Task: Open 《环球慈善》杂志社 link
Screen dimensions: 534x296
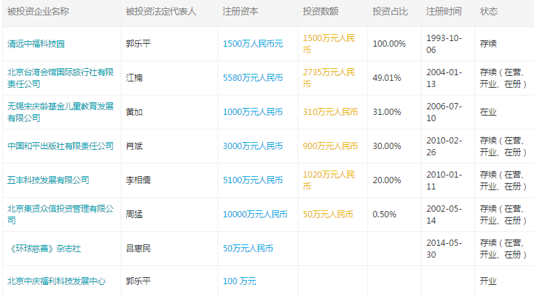Action: (x=45, y=249)
